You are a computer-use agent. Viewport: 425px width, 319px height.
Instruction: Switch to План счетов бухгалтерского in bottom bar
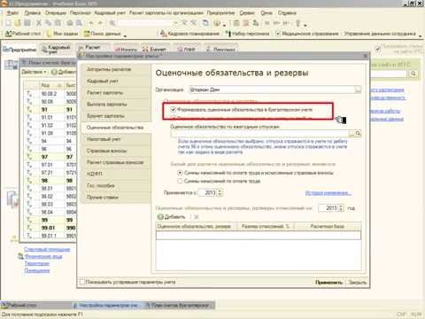[180, 305]
